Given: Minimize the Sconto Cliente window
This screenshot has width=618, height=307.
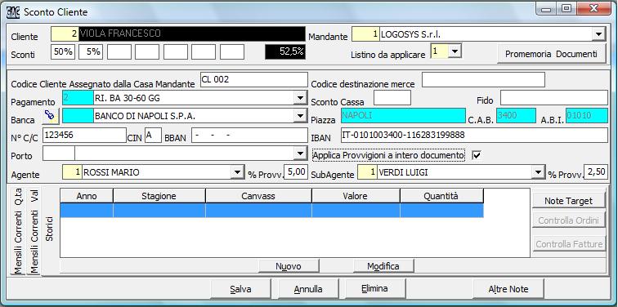Looking at the screenshot, I should pyautogui.click(x=546, y=9).
